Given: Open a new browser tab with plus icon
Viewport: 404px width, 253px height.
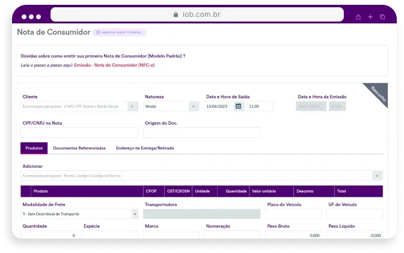Looking at the screenshot, I should 370,17.
